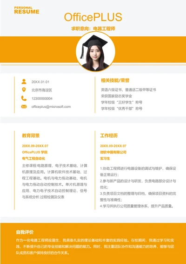This screenshot has width=186, height=264.
Task: Select the 微软中国有限公司 company name
Action: (x=113, y=152)
